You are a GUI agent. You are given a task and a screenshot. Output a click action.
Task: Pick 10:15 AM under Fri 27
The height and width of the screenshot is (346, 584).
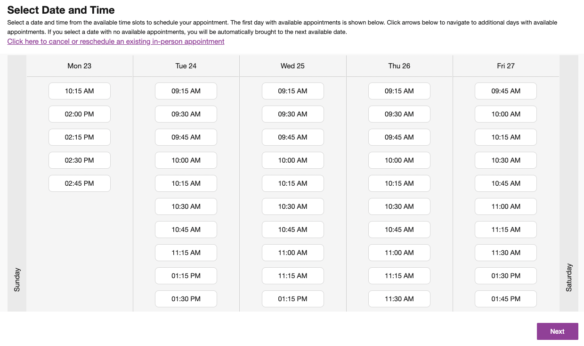[506, 137]
